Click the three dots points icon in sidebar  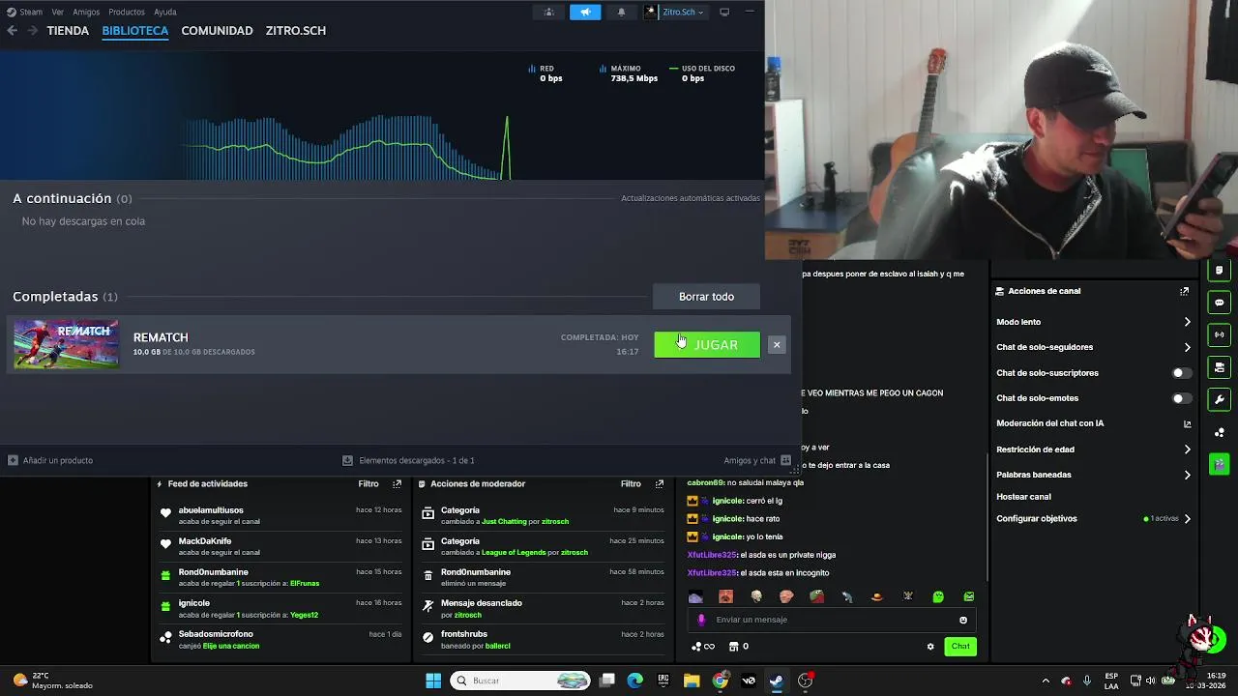[x=1219, y=432]
